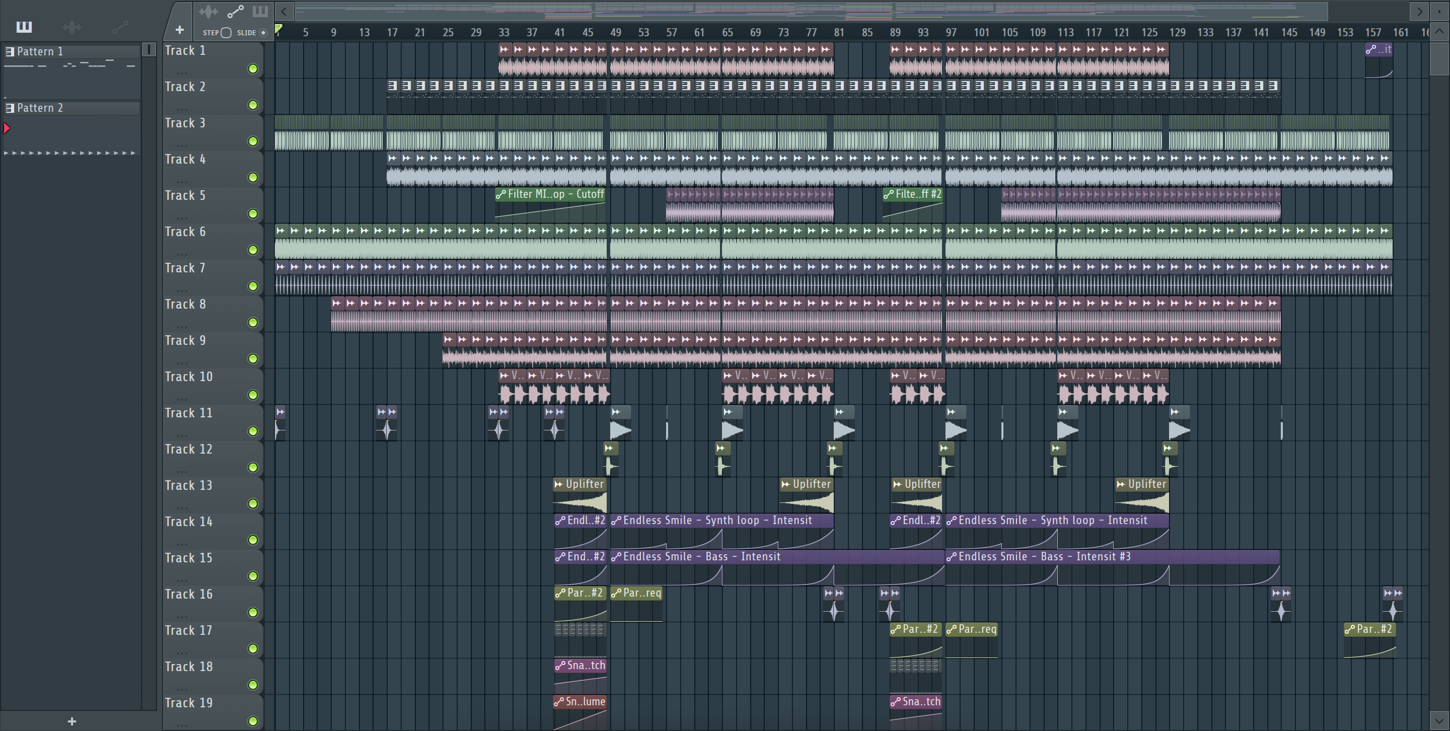Click the Pattern 1 piano roll icon
Image resolution: width=1450 pixels, height=731 pixels.
click(10, 51)
